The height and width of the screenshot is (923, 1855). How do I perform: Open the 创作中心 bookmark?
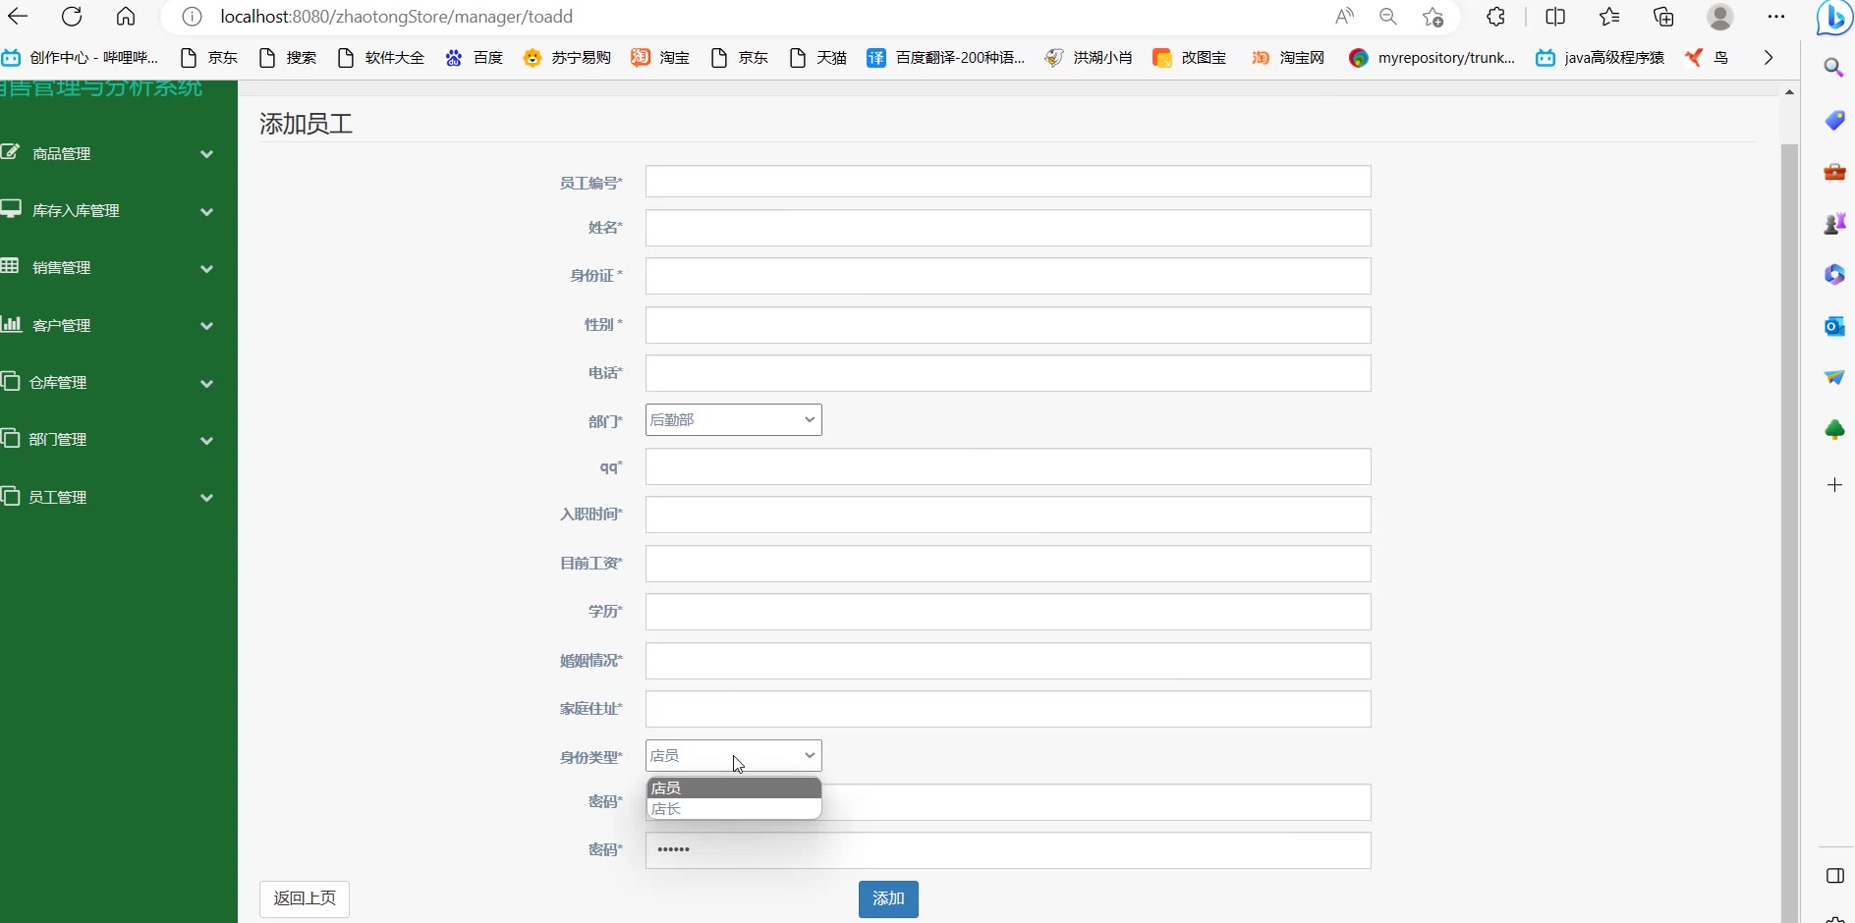(80, 58)
